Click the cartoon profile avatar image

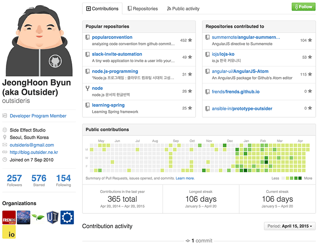[x=39, y=40]
